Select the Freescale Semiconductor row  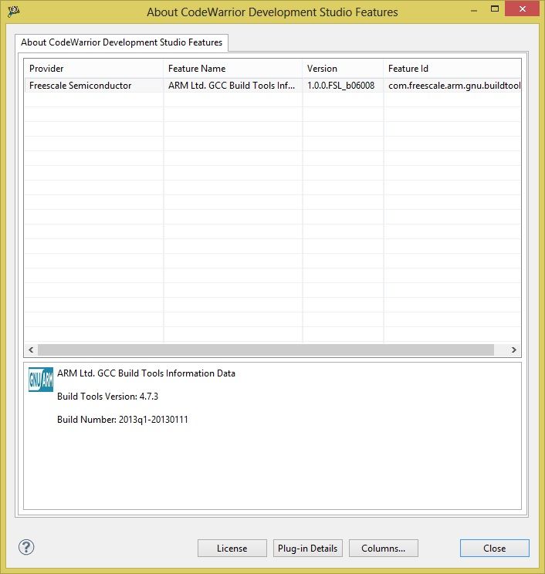[x=272, y=86]
